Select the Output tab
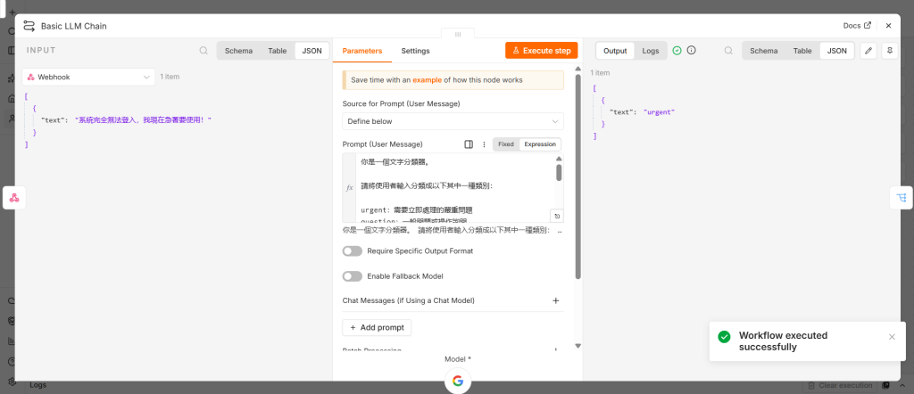Image resolution: width=914 pixels, height=394 pixels. click(x=614, y=51)
